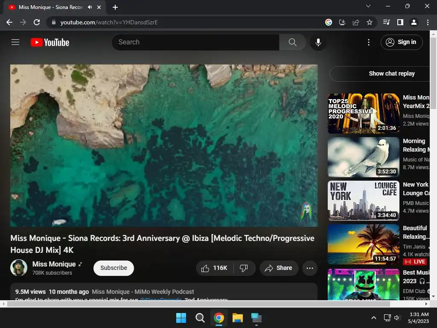The width and height of the screenshot is (437, 328).
Task: Click the install app icon in address bar
Action: pyautogui.click(x=342, y=22)
